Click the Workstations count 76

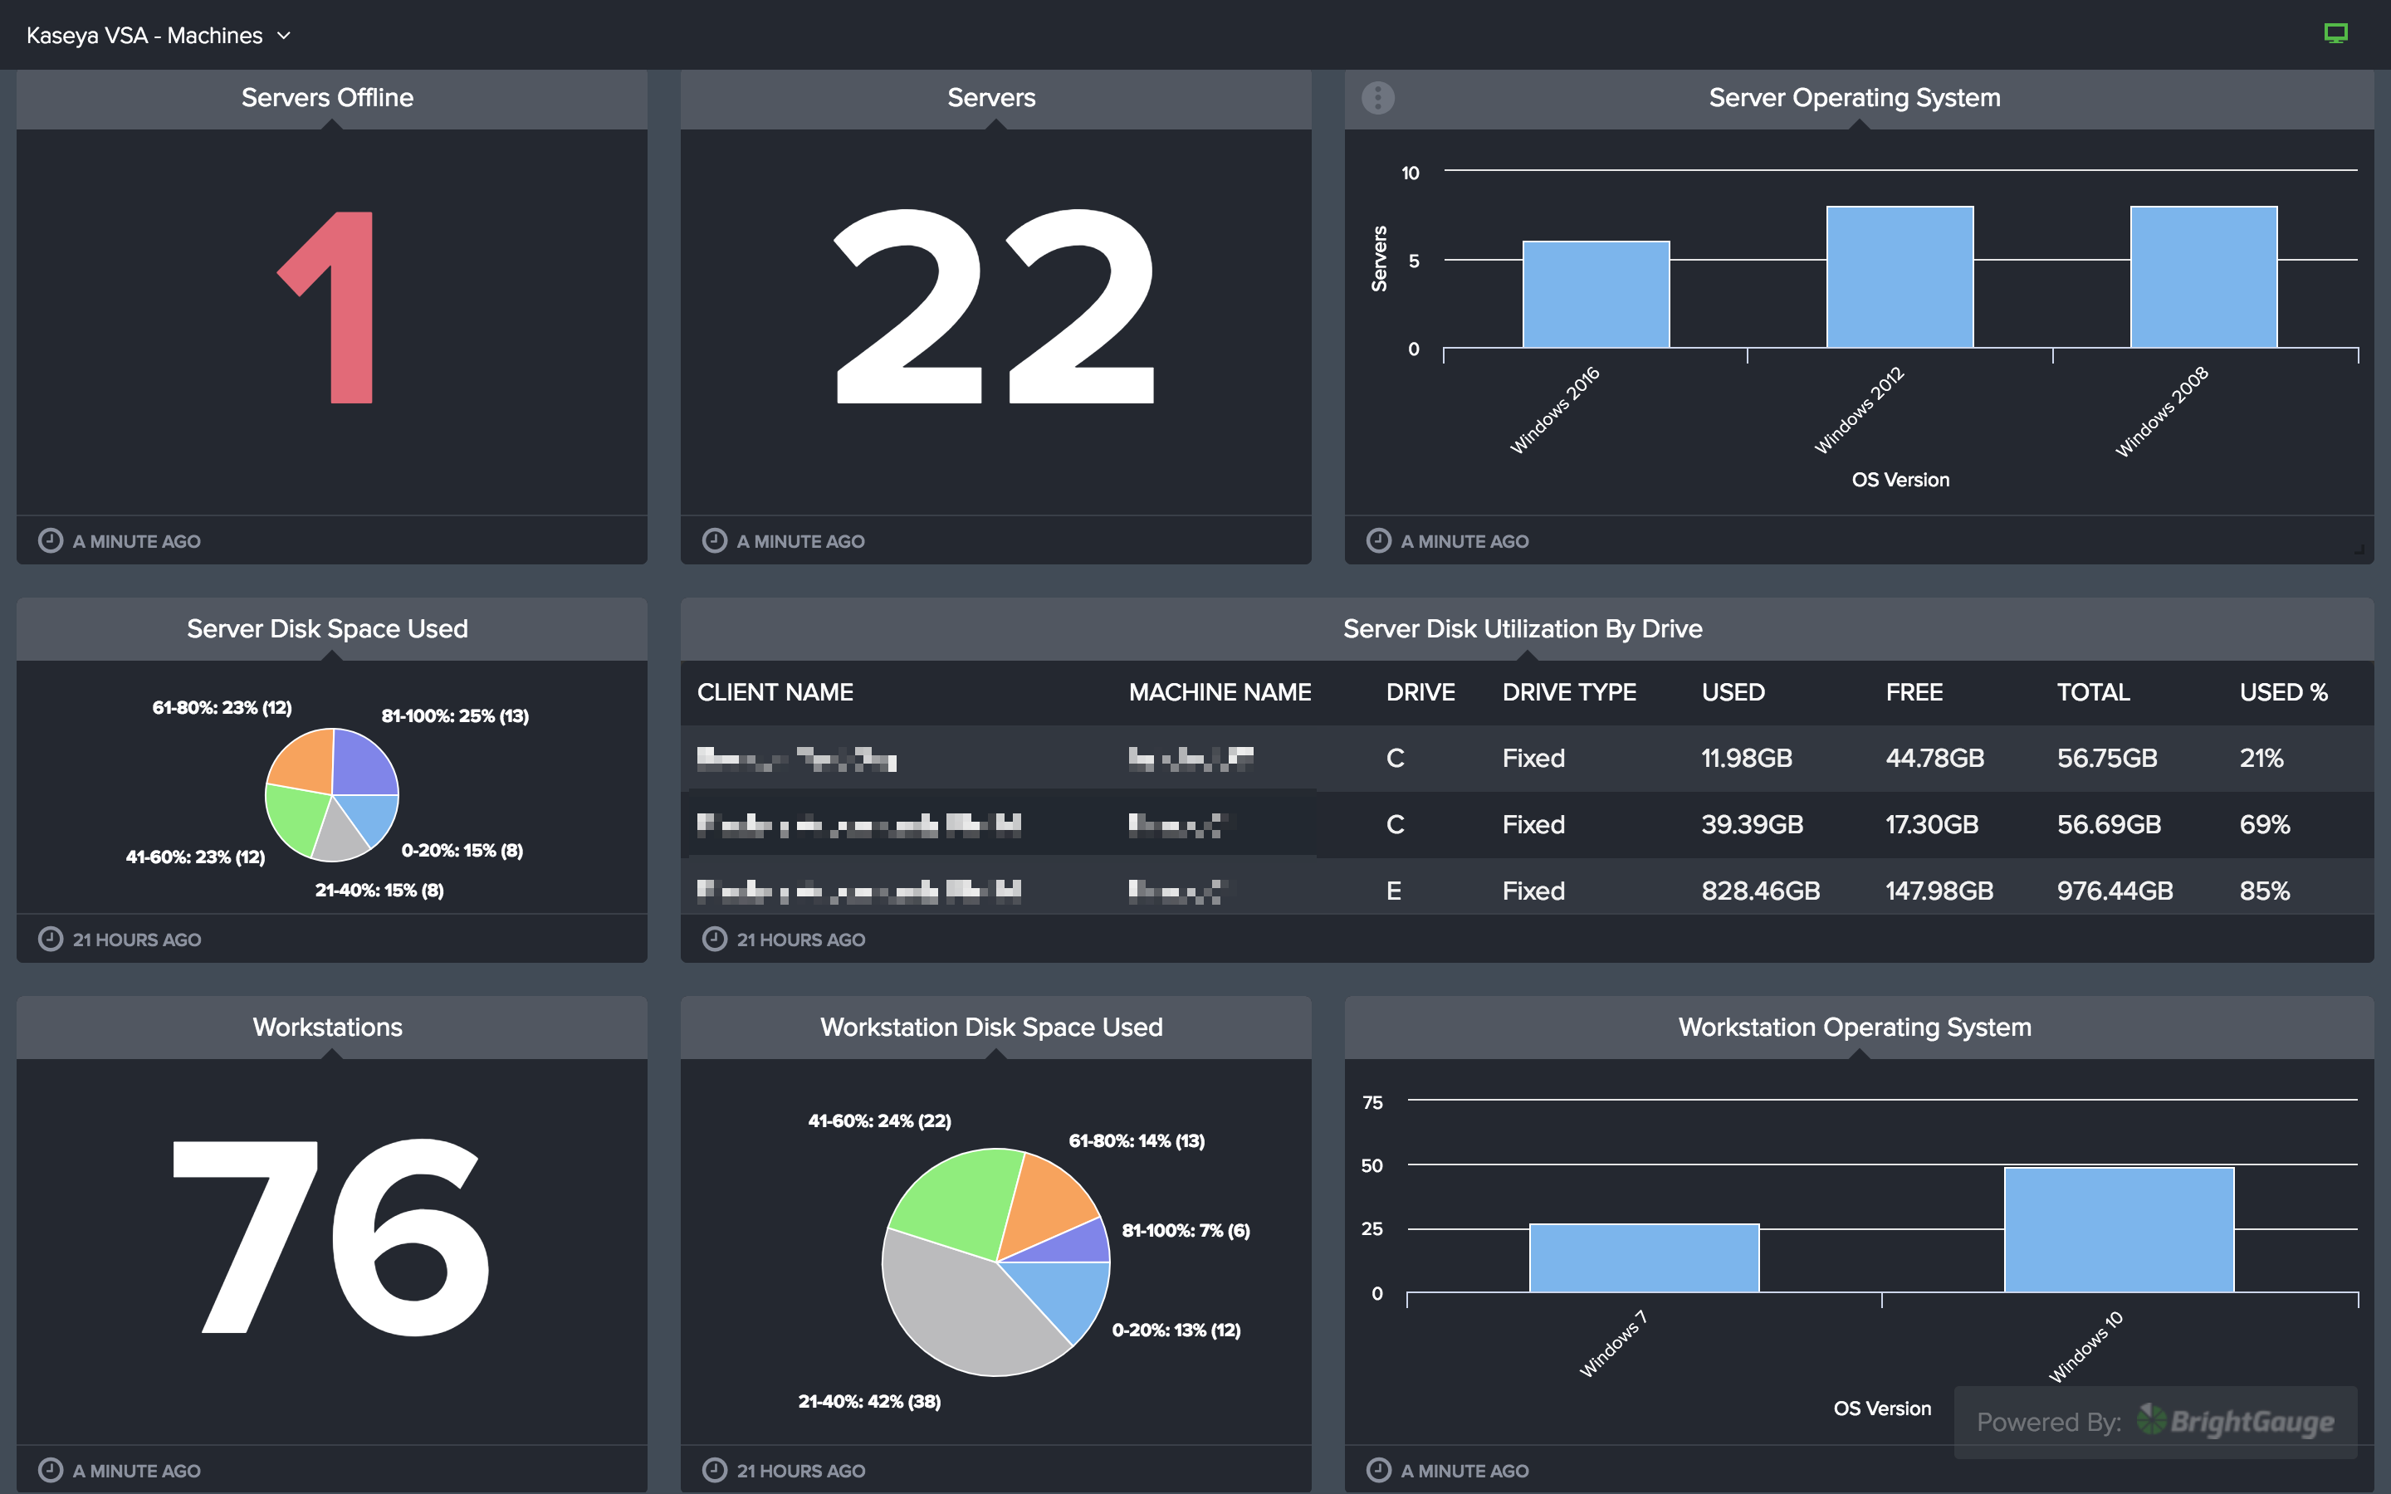(x=331, y=1236)
